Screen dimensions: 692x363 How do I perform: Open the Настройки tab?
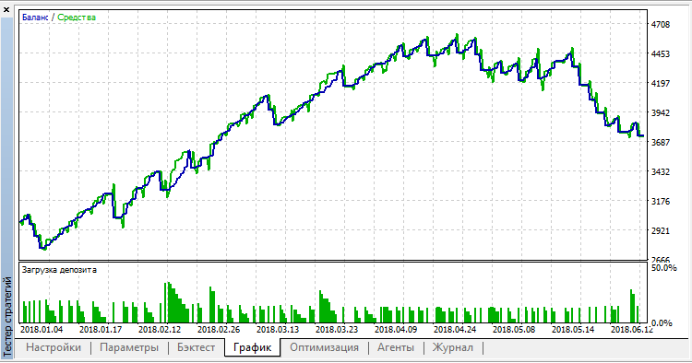[54, 347]
